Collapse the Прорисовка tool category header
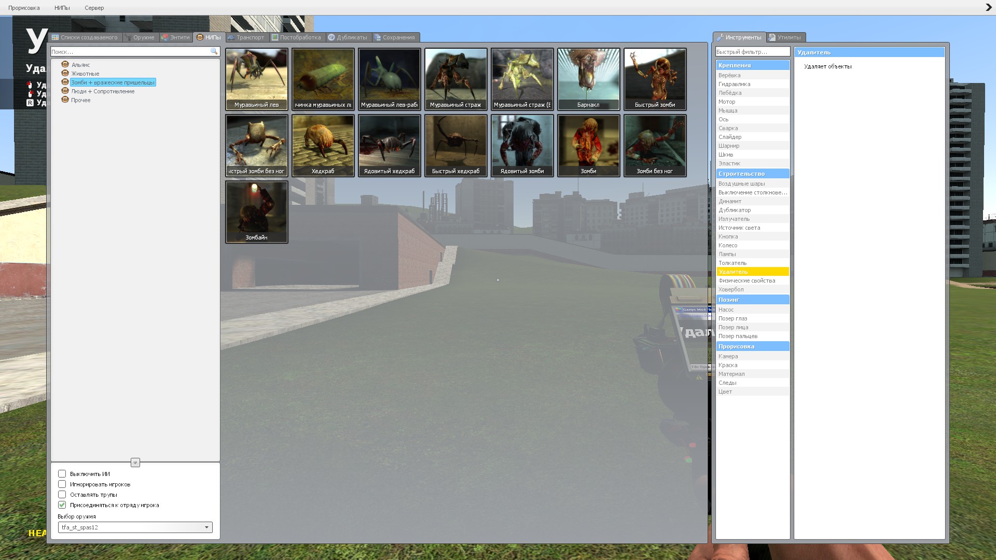The height and width of the screenshot is (560, 996). click(753, 346)
